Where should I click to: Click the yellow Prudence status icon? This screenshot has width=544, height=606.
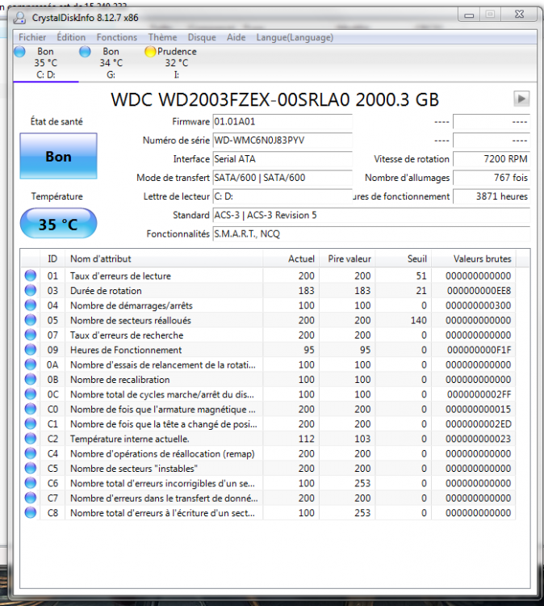coord(150,52)
